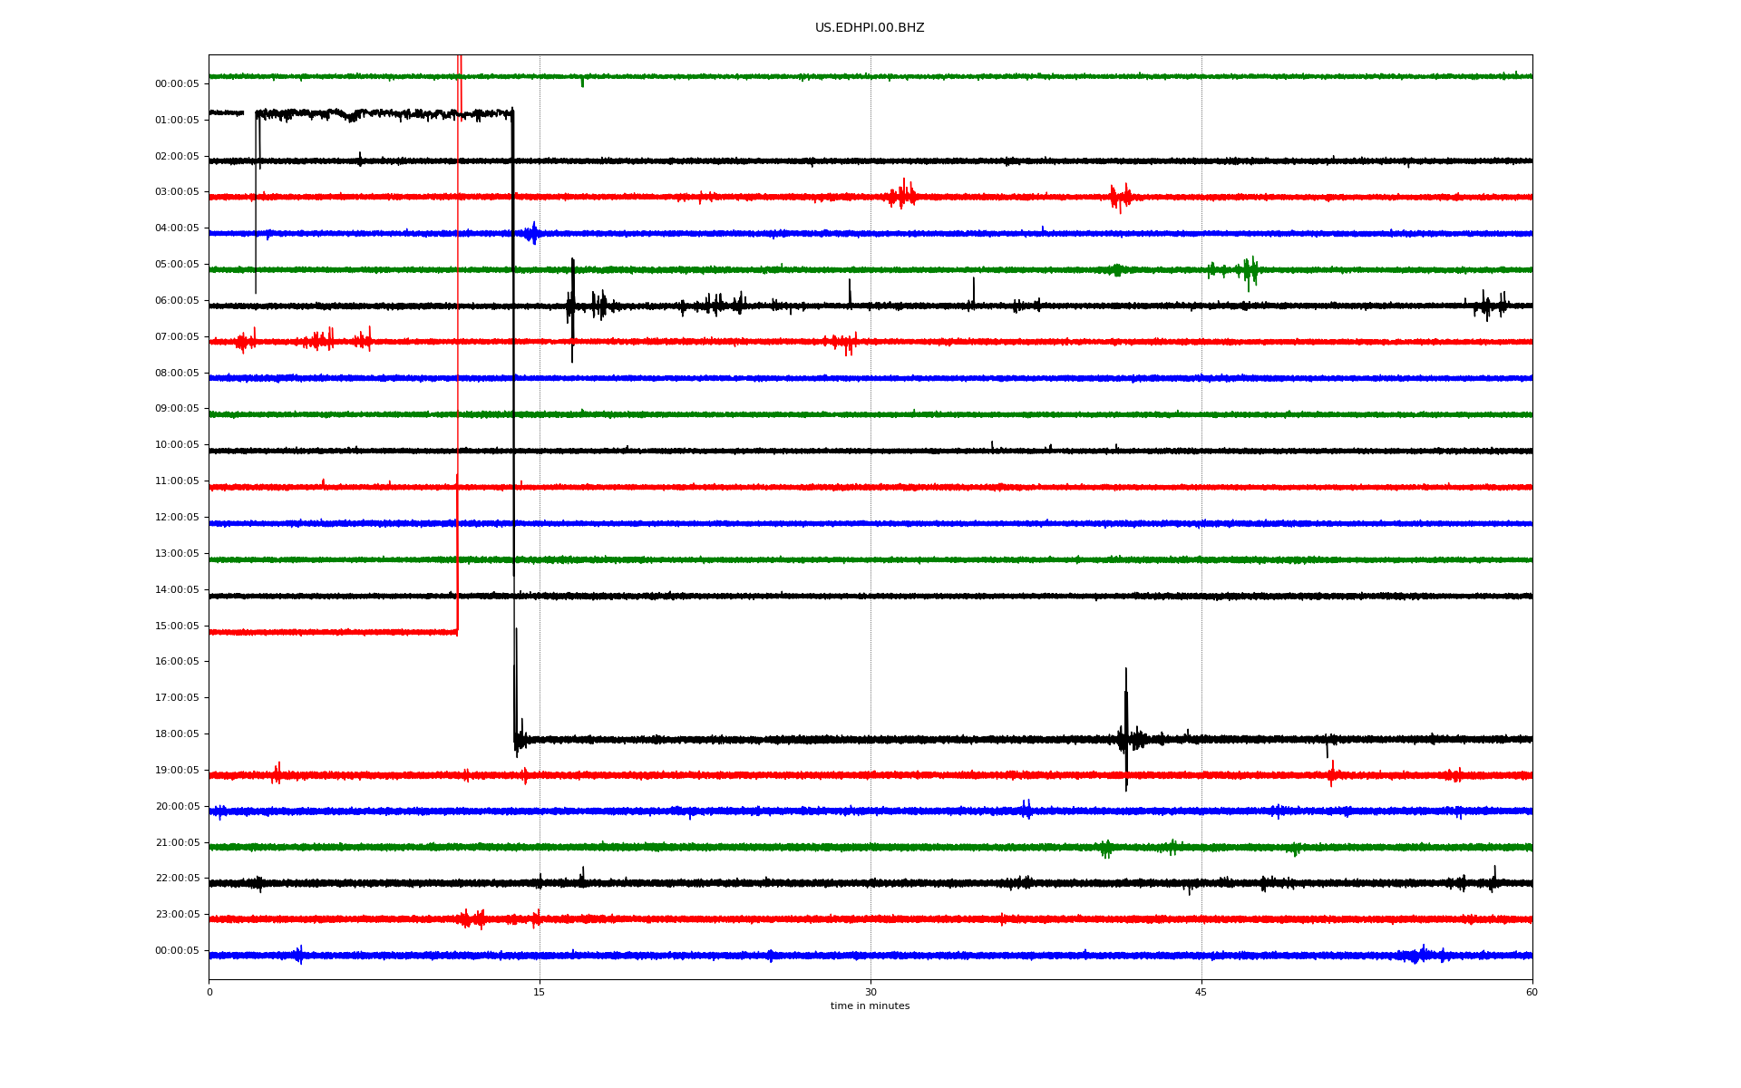
Task: Select the 15:00:05 time label
Action: pyautogui.click(x=177, y=626)
